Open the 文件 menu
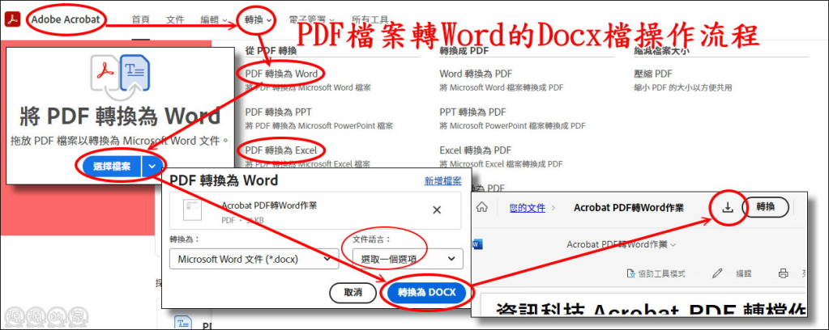This screenshot has height=330, width=829. click(x=175, y=19)
